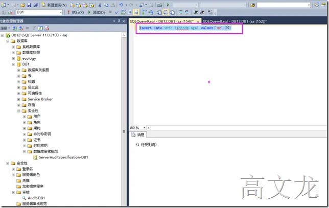
Task: Toggle the Object Explorer auto-hide pin
Action: [x=119, y=21]
